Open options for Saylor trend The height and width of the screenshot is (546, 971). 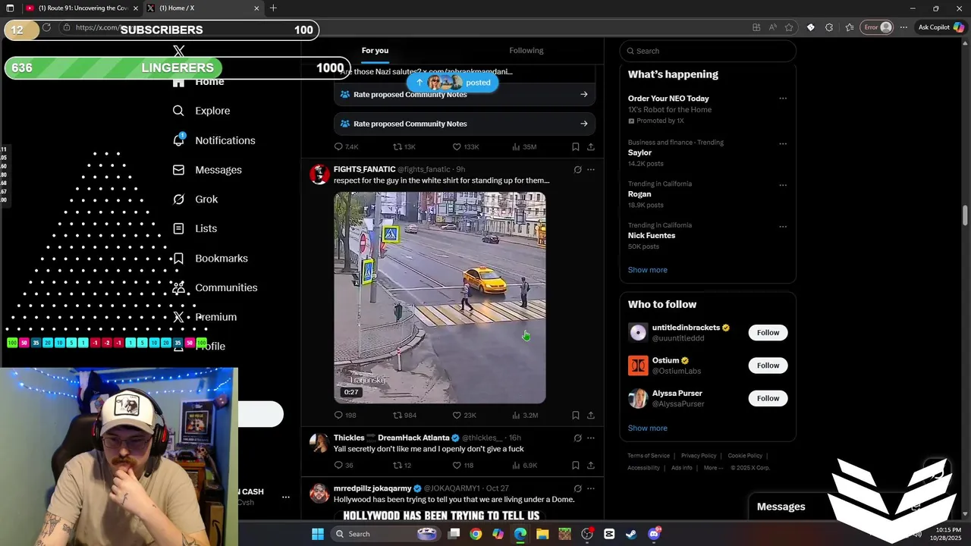click(x=783, y=143)
